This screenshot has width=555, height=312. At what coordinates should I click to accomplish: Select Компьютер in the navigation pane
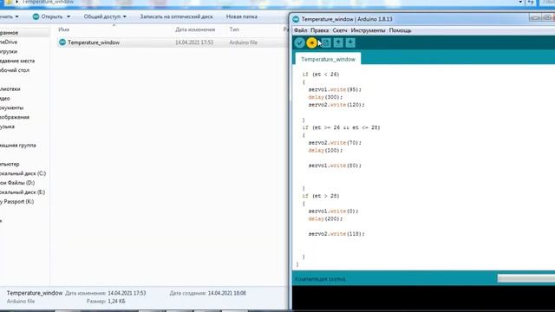(x=10, y=164)
